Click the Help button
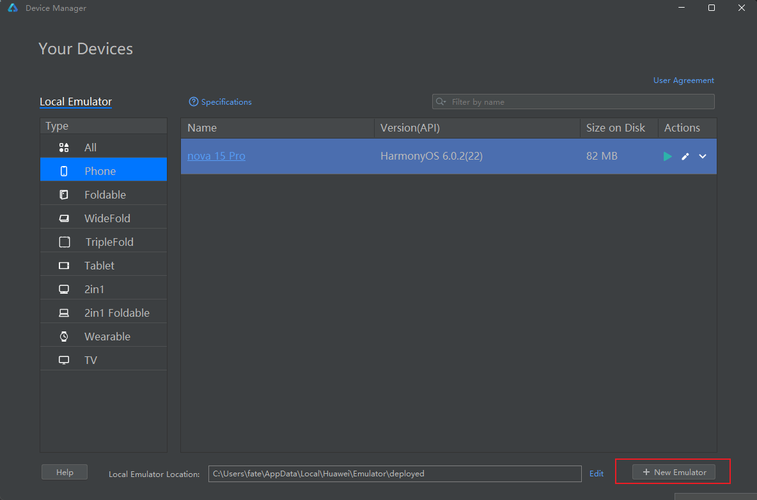757x500 pixels. pyautogui.click(x=65, y=472)
